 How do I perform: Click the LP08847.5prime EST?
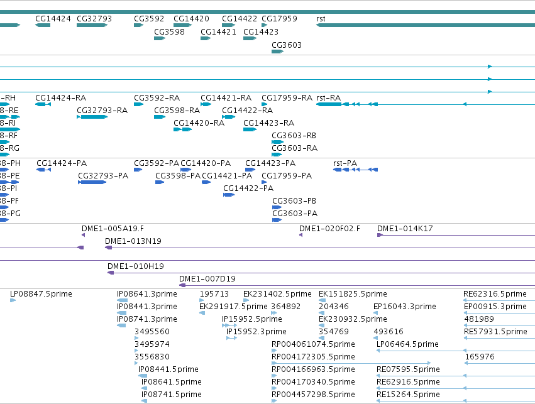pyautogui.click(x=13, y=300)
